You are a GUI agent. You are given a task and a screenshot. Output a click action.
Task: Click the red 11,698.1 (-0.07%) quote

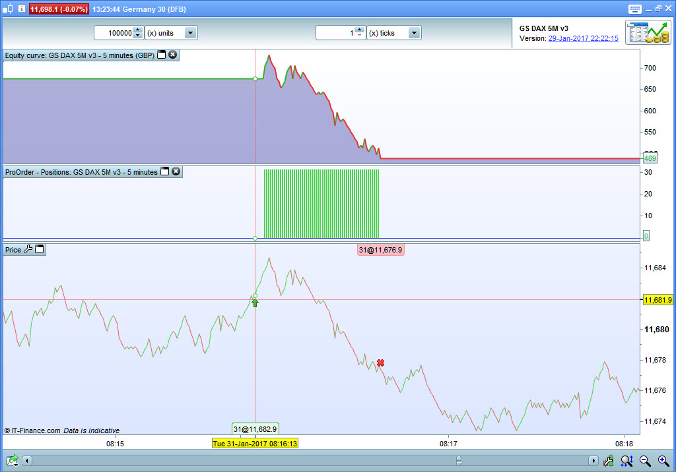tap(59, 9)
